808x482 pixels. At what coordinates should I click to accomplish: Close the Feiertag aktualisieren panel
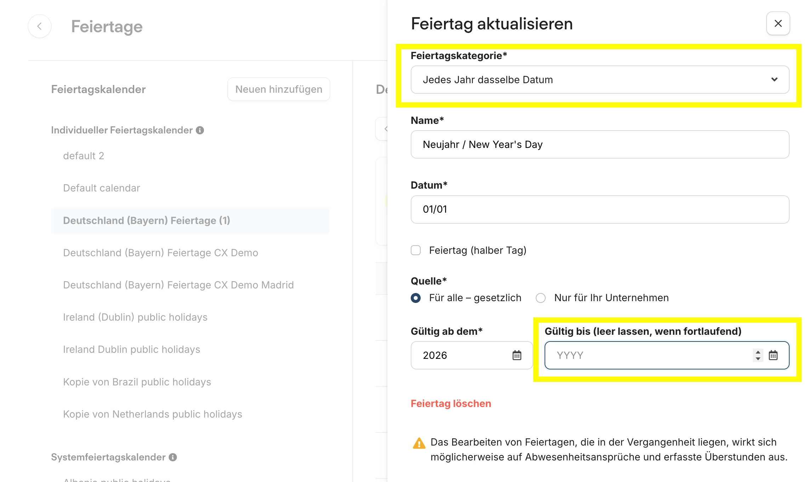[x=778, y=23]
